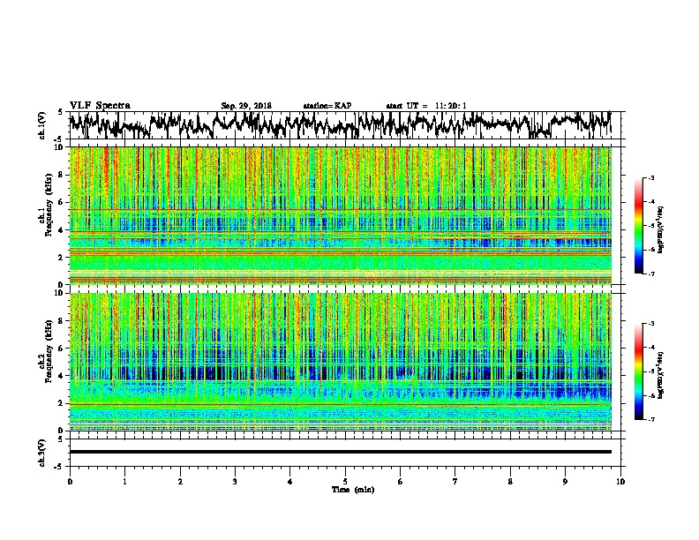Viewport: 699px width, 540px height.
Task: Click the time axis tick label "5"
Action: 345,482
